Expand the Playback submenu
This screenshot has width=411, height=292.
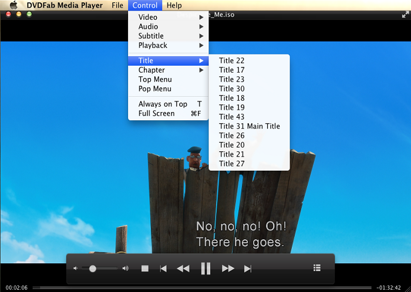(x=169, y=46)
